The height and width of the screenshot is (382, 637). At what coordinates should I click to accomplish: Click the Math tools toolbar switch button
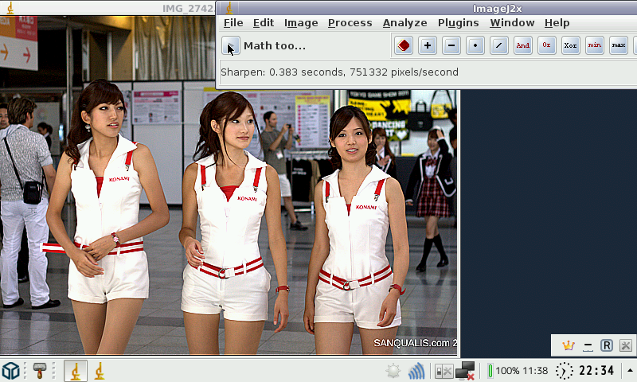[231, 45]
